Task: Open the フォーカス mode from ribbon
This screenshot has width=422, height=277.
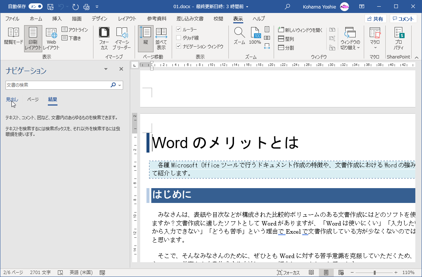Action: click(x=104, y=38)
